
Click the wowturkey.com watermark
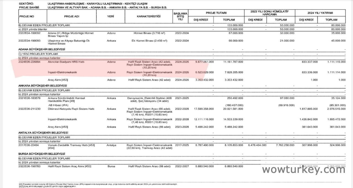(x=303, y=170)
